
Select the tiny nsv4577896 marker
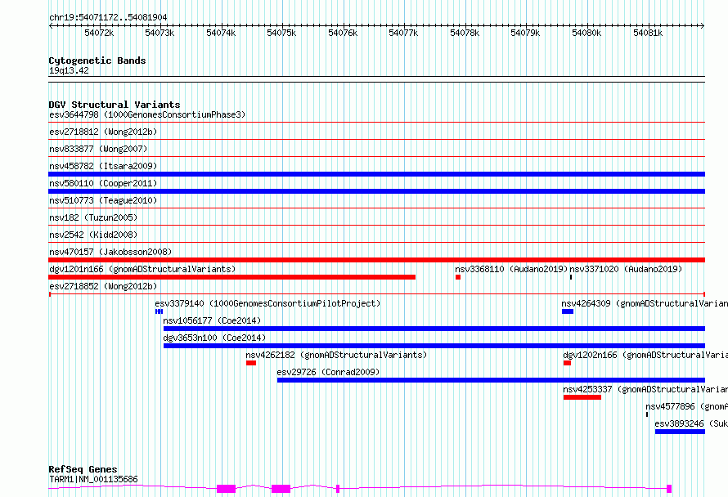[647, 414]
